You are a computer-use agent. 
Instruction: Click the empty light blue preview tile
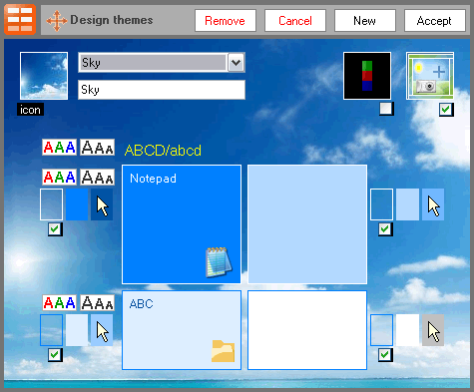pyautogui.click(x=307, y=224)
